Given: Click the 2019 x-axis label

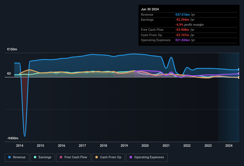Looking at the screenshot, I should pyautogui.click(x=124, y=146).
